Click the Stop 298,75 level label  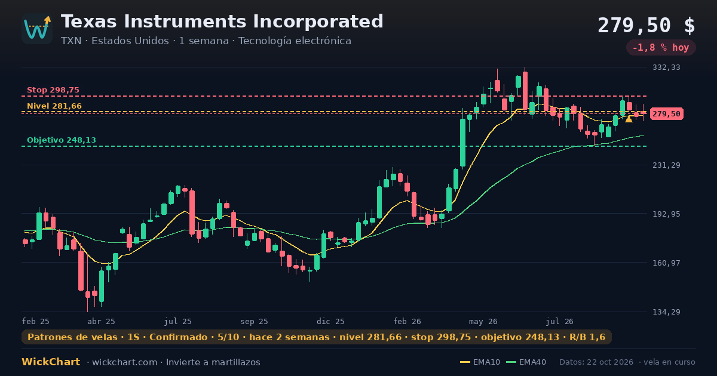click(x=53, y=90)
